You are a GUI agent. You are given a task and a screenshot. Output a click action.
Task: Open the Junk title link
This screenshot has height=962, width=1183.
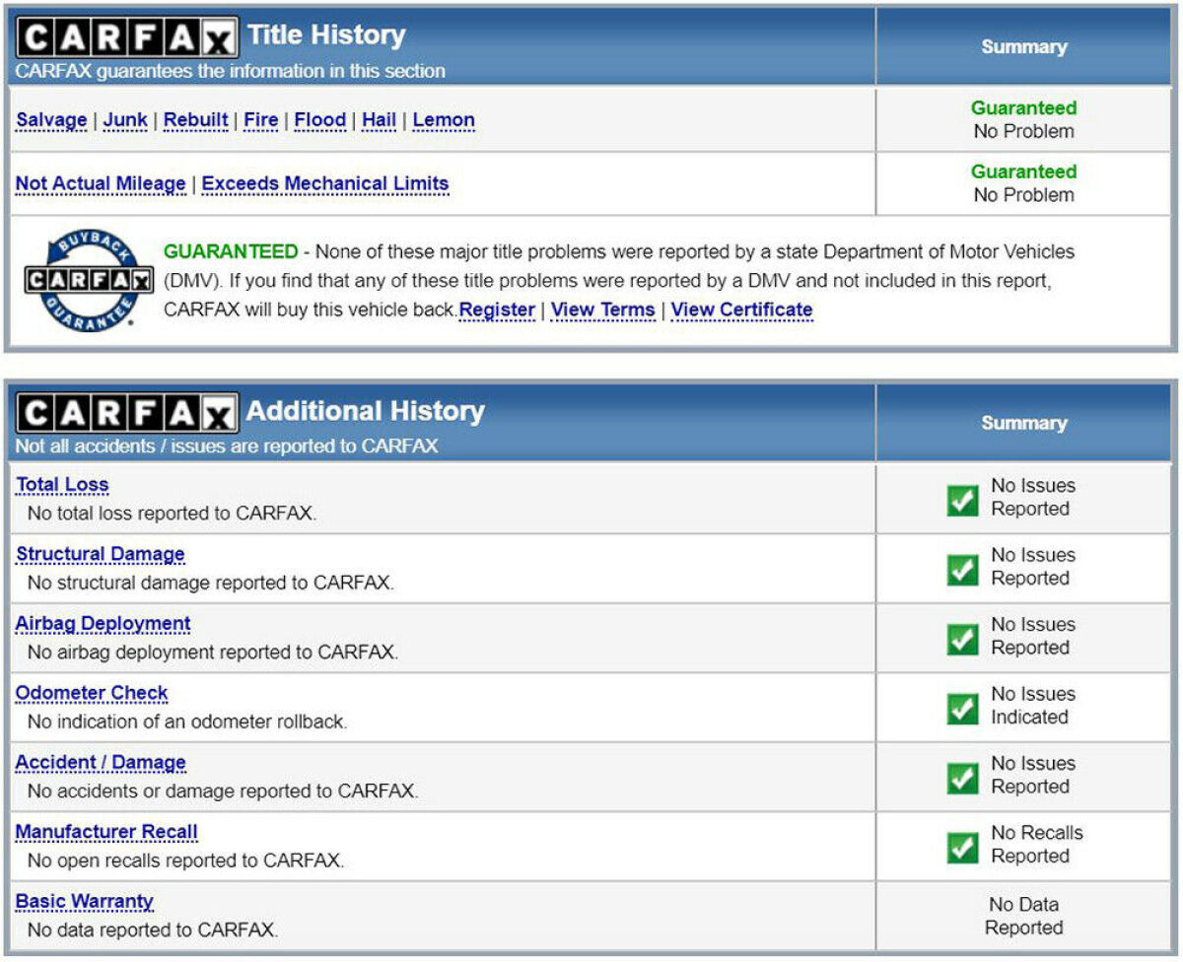[125, 120]
